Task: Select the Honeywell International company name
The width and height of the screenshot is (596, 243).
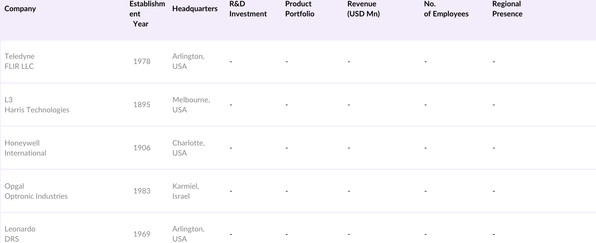Action: coord(25,148)
